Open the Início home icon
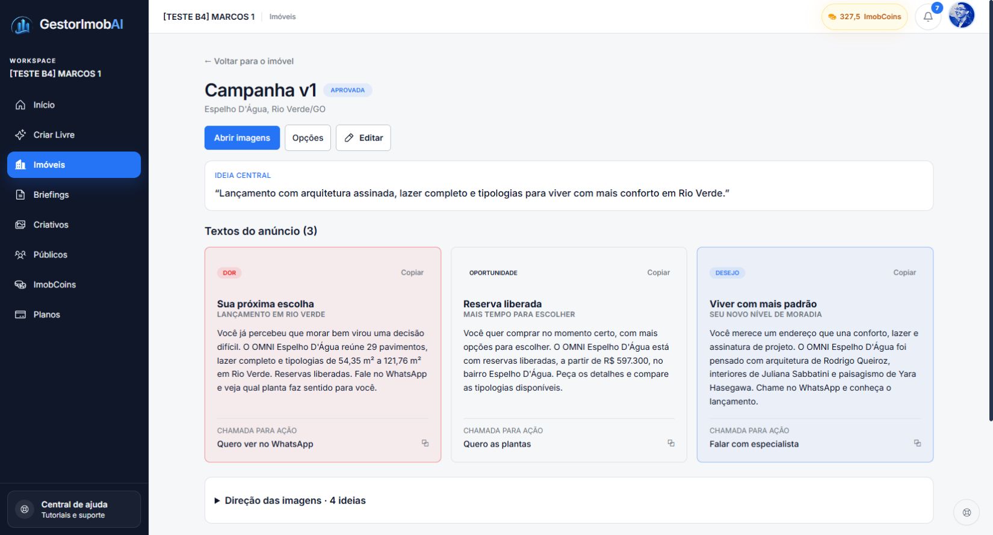This screenshot has width=993, height=535. [20, 105]
